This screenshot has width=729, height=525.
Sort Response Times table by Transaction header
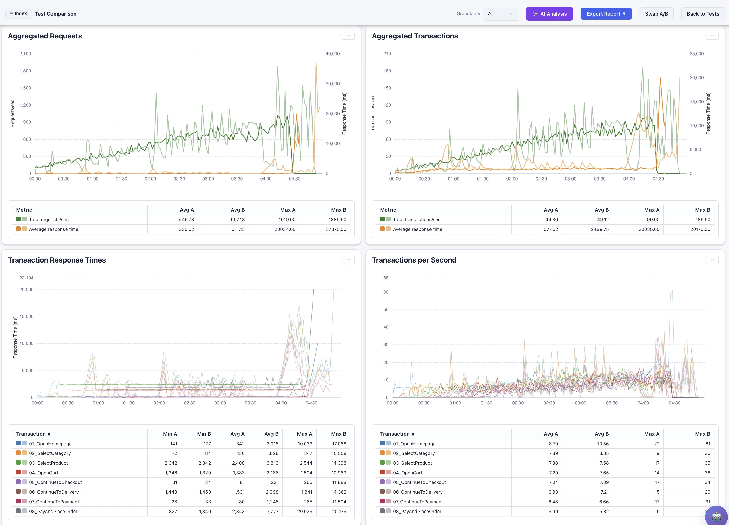[33, 434]
